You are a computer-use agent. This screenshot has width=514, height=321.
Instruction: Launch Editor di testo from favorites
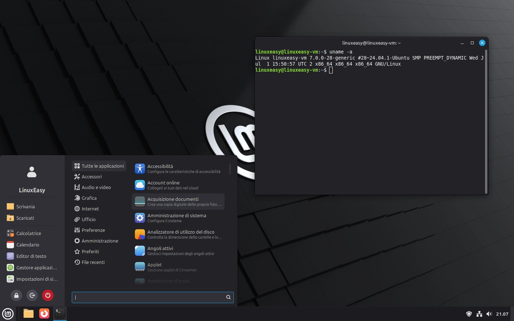(x=32, y=256)
